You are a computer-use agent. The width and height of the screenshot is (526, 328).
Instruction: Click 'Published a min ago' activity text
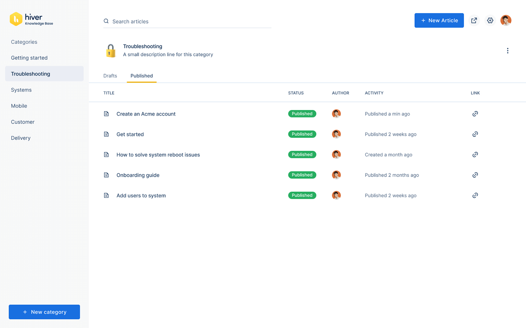tap(387, 114)
